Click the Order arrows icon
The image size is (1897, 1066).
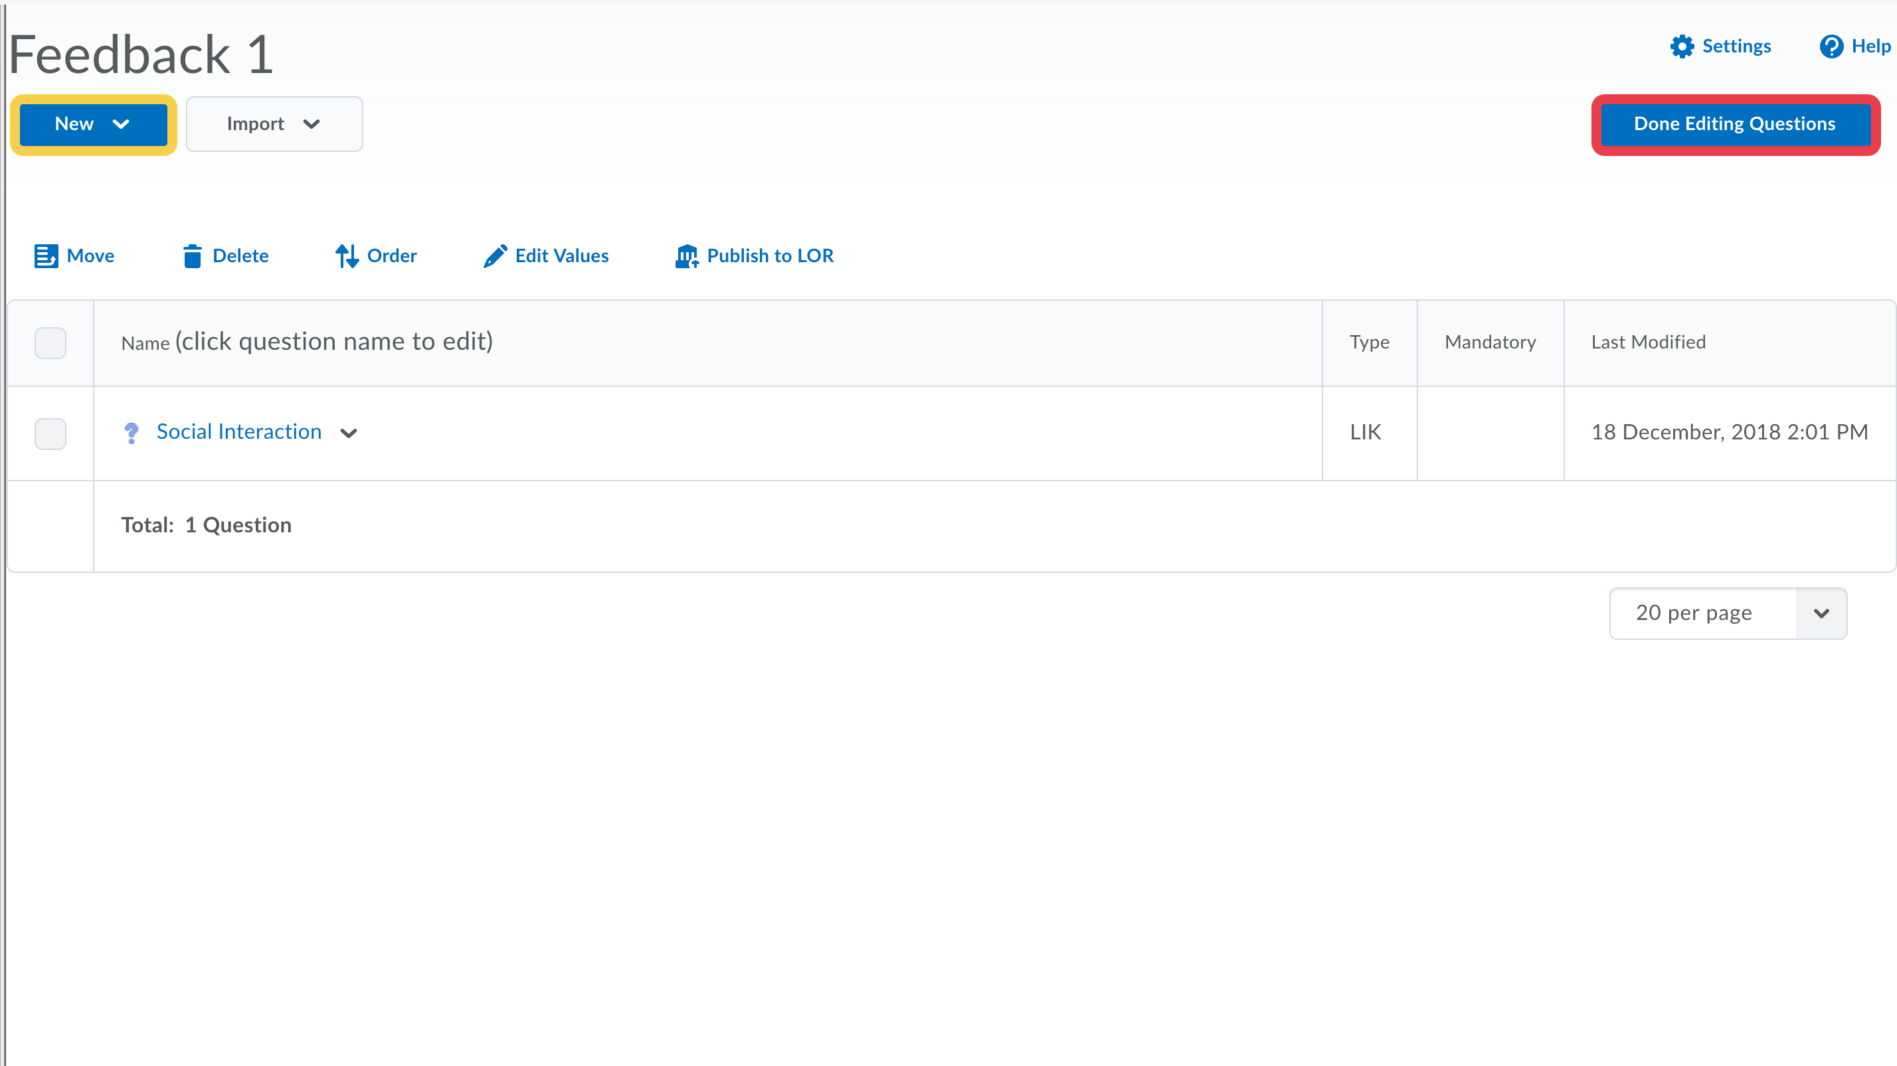[x=347, y=256]
